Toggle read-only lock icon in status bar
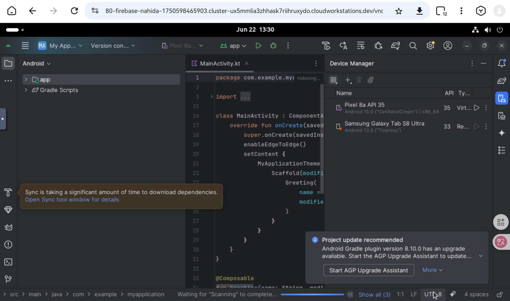The height and width of the screenshot is (301, 510). click(499, 294)
